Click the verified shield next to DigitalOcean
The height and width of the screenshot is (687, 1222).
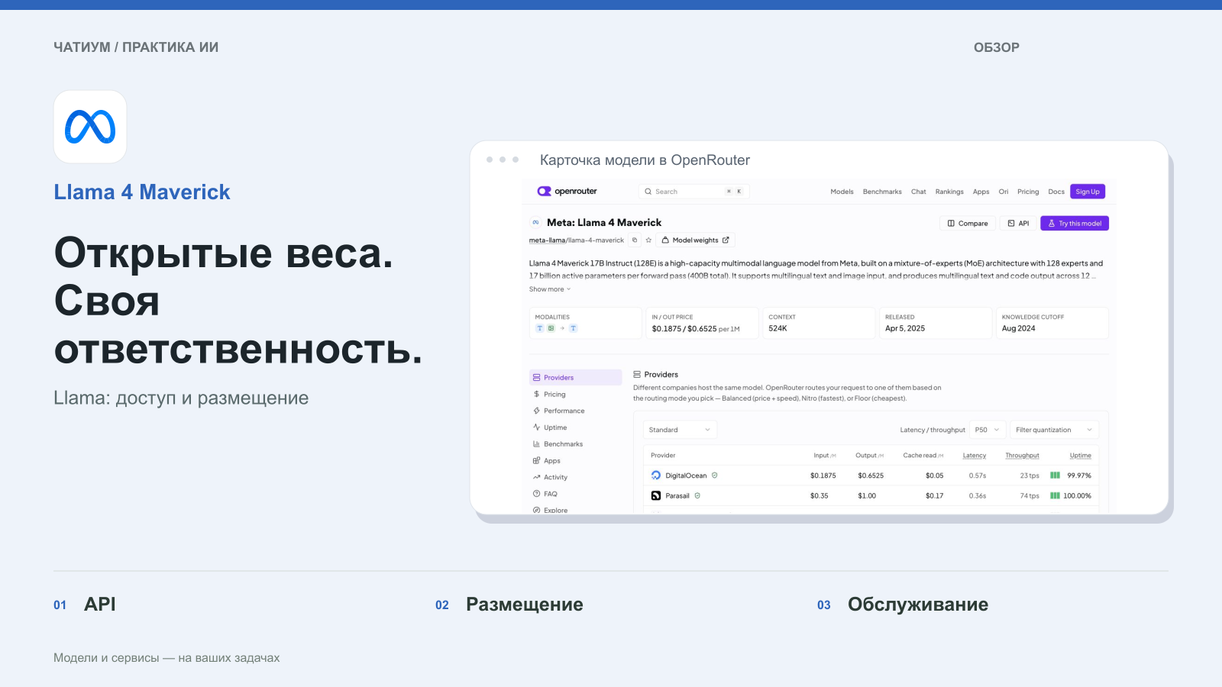coord(715,476)
